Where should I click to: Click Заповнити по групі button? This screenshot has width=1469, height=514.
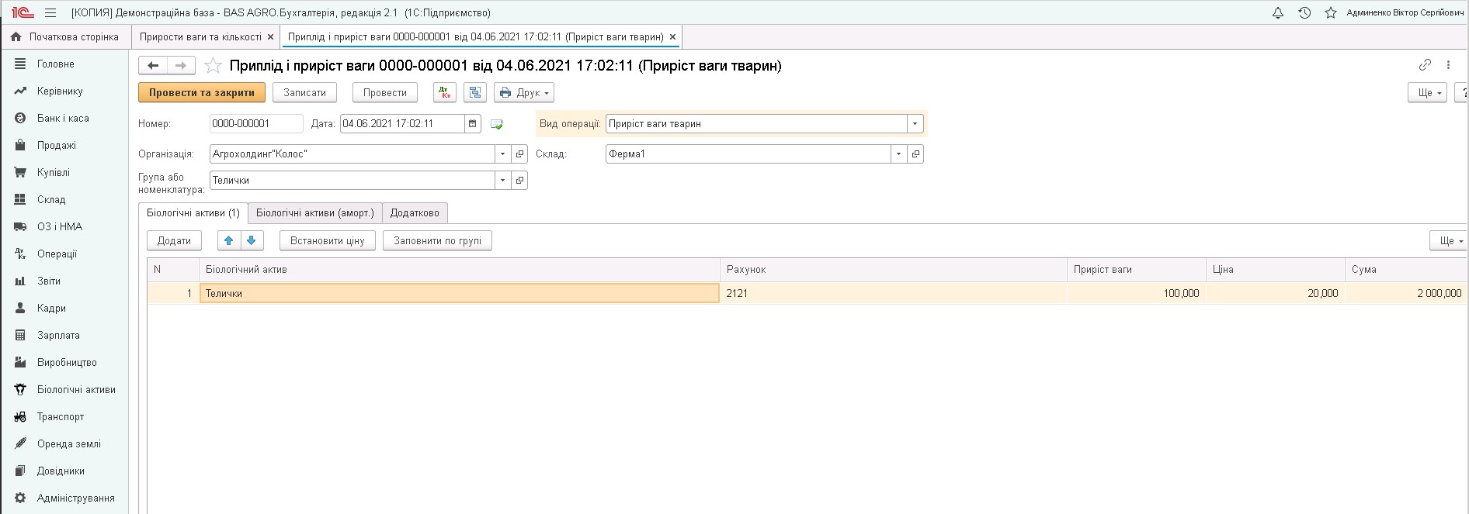(437, 241)
